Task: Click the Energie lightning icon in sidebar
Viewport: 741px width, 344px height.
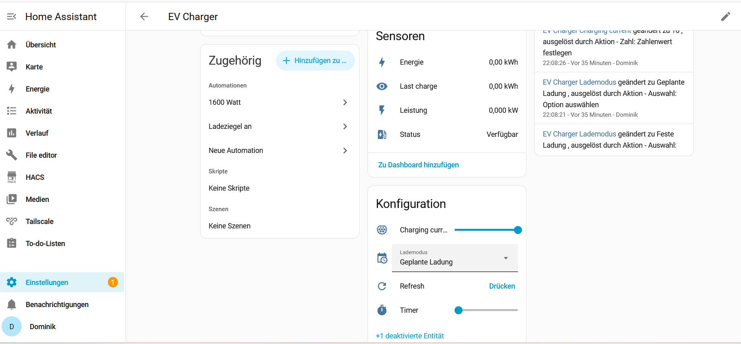Action: 12,89
